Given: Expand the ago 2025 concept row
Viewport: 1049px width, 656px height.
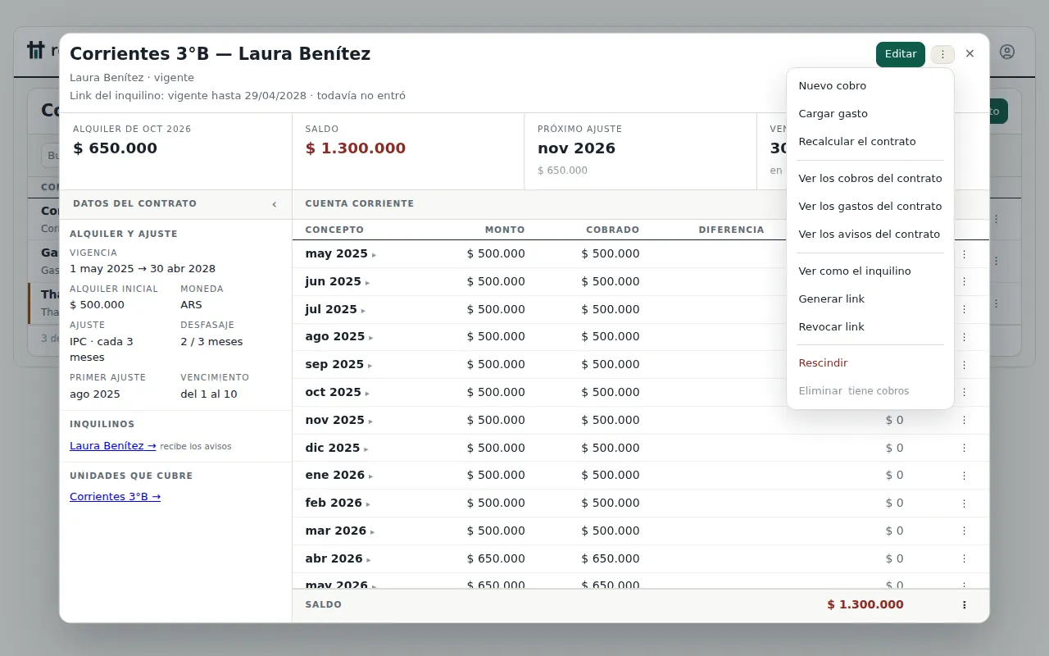Looking at the screenshot, I should [x=338, y=337].
